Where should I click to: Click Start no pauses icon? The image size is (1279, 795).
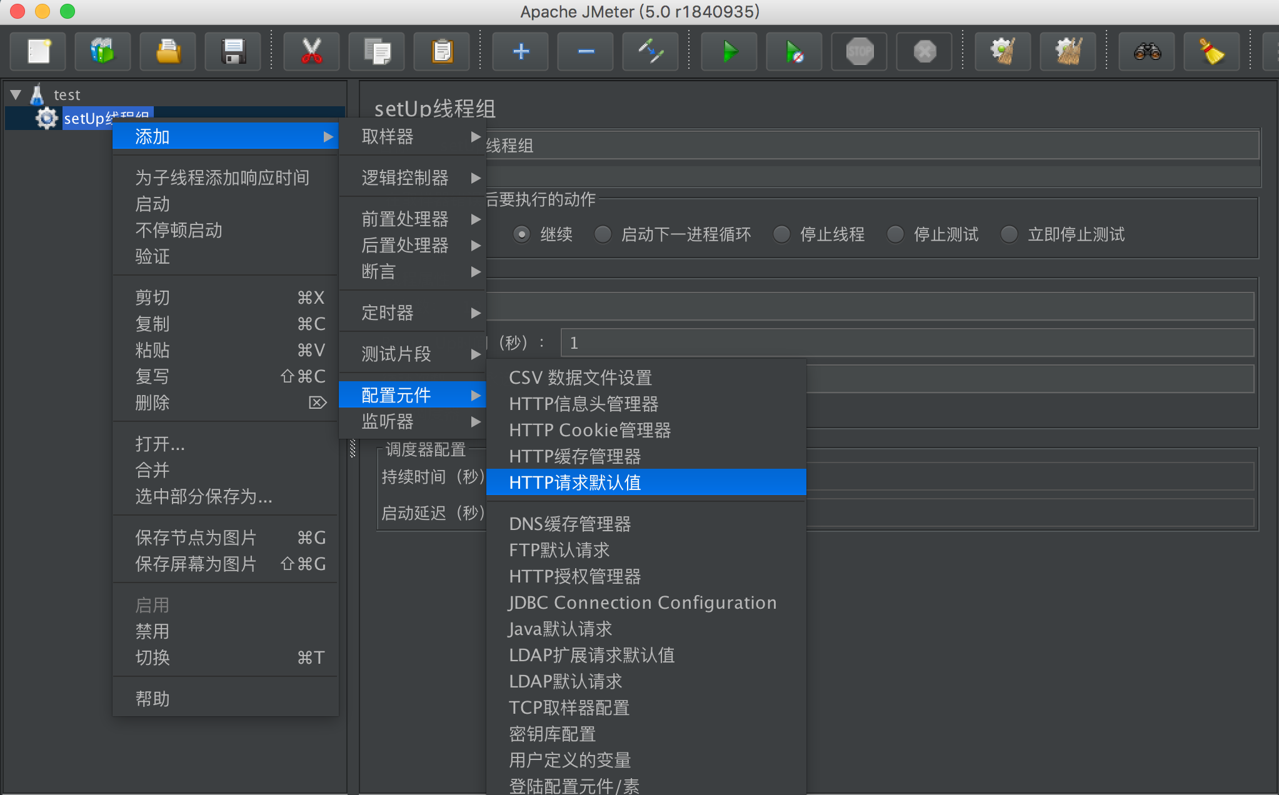tap(795, 51)
